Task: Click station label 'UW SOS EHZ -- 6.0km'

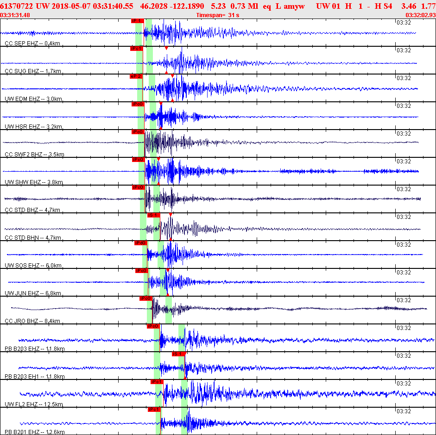Action: (33, 266)
